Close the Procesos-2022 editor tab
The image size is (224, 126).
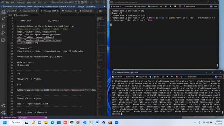pos(58,11)
